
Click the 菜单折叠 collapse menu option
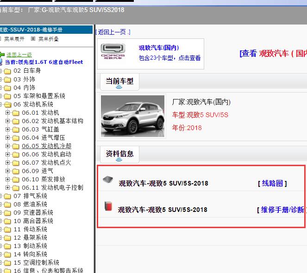(48, 39)
